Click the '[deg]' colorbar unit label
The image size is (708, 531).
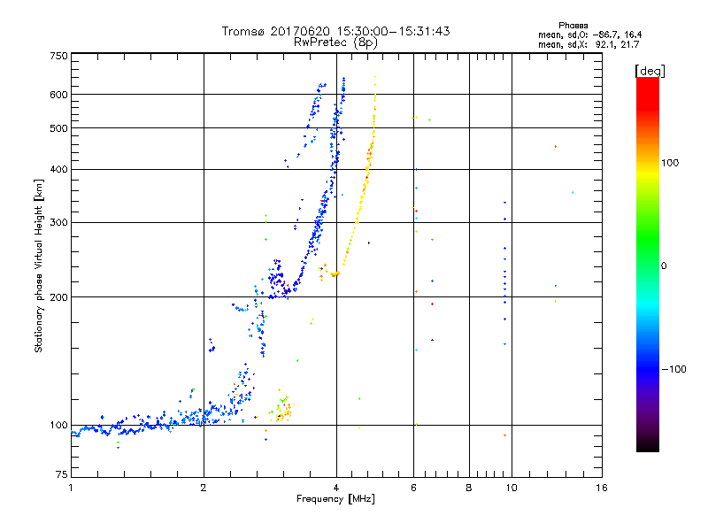point(650,71)
